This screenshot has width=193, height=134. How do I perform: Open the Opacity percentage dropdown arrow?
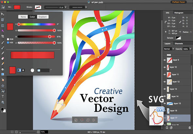point(190,49)
